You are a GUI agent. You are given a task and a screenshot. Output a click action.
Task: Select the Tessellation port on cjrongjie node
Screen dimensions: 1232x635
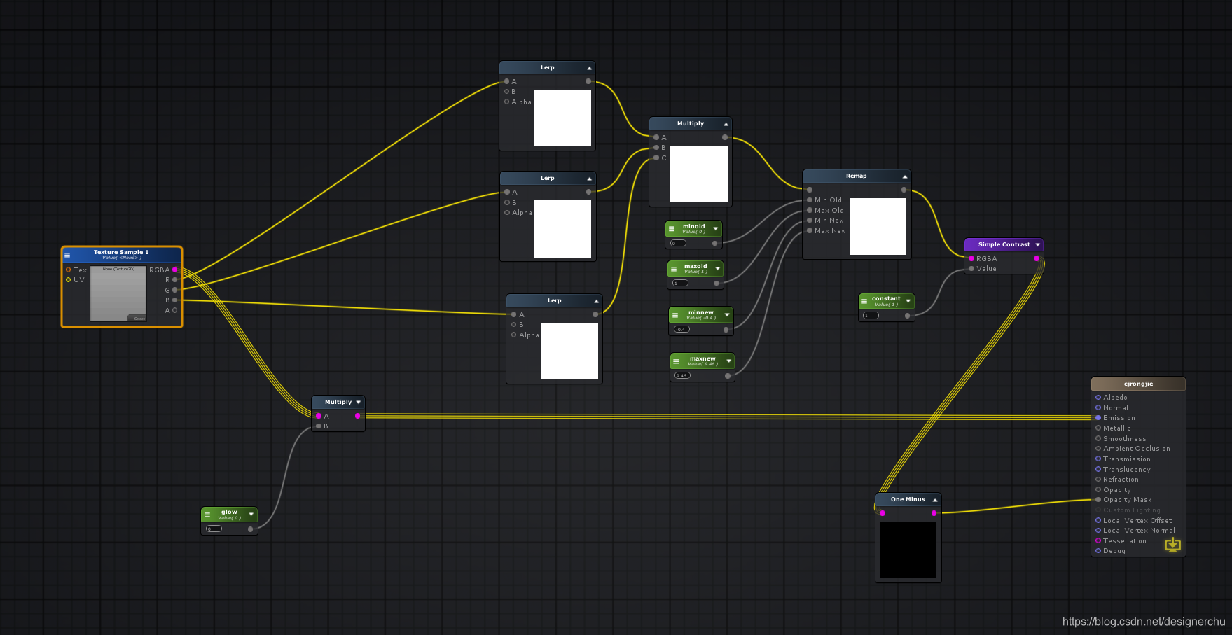coord(1098,540)
